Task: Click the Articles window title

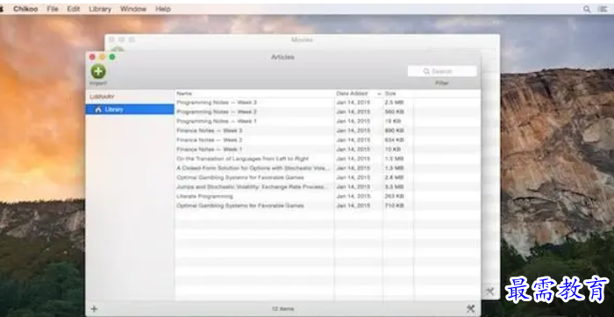Action: pos(282,57)
